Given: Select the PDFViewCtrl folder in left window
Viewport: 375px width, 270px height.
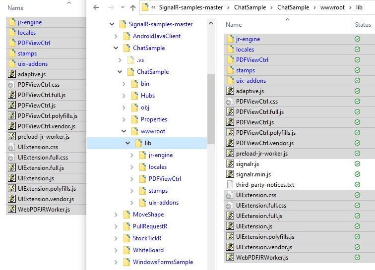Looking at the screenshot, I should point(34,43).
